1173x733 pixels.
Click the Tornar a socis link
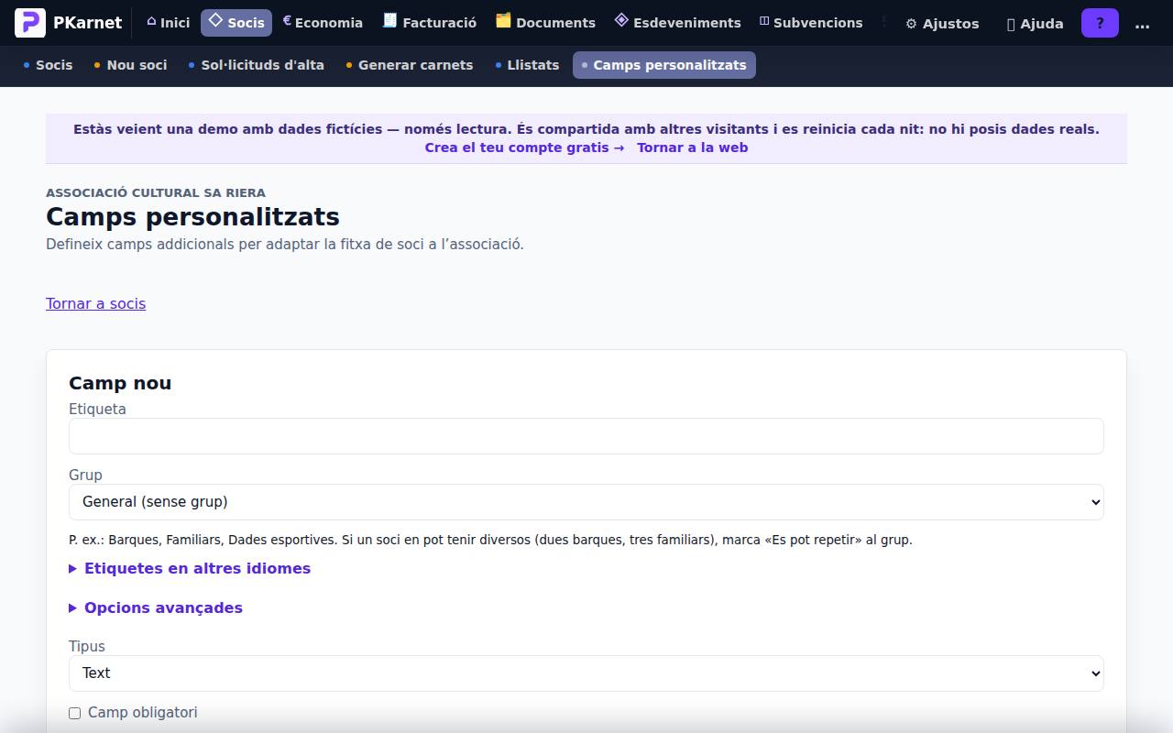pyautogui.click(x=95, y=303)
